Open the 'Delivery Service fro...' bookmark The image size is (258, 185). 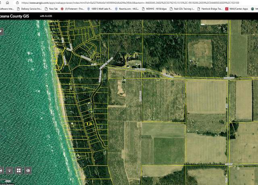(29, 9)
